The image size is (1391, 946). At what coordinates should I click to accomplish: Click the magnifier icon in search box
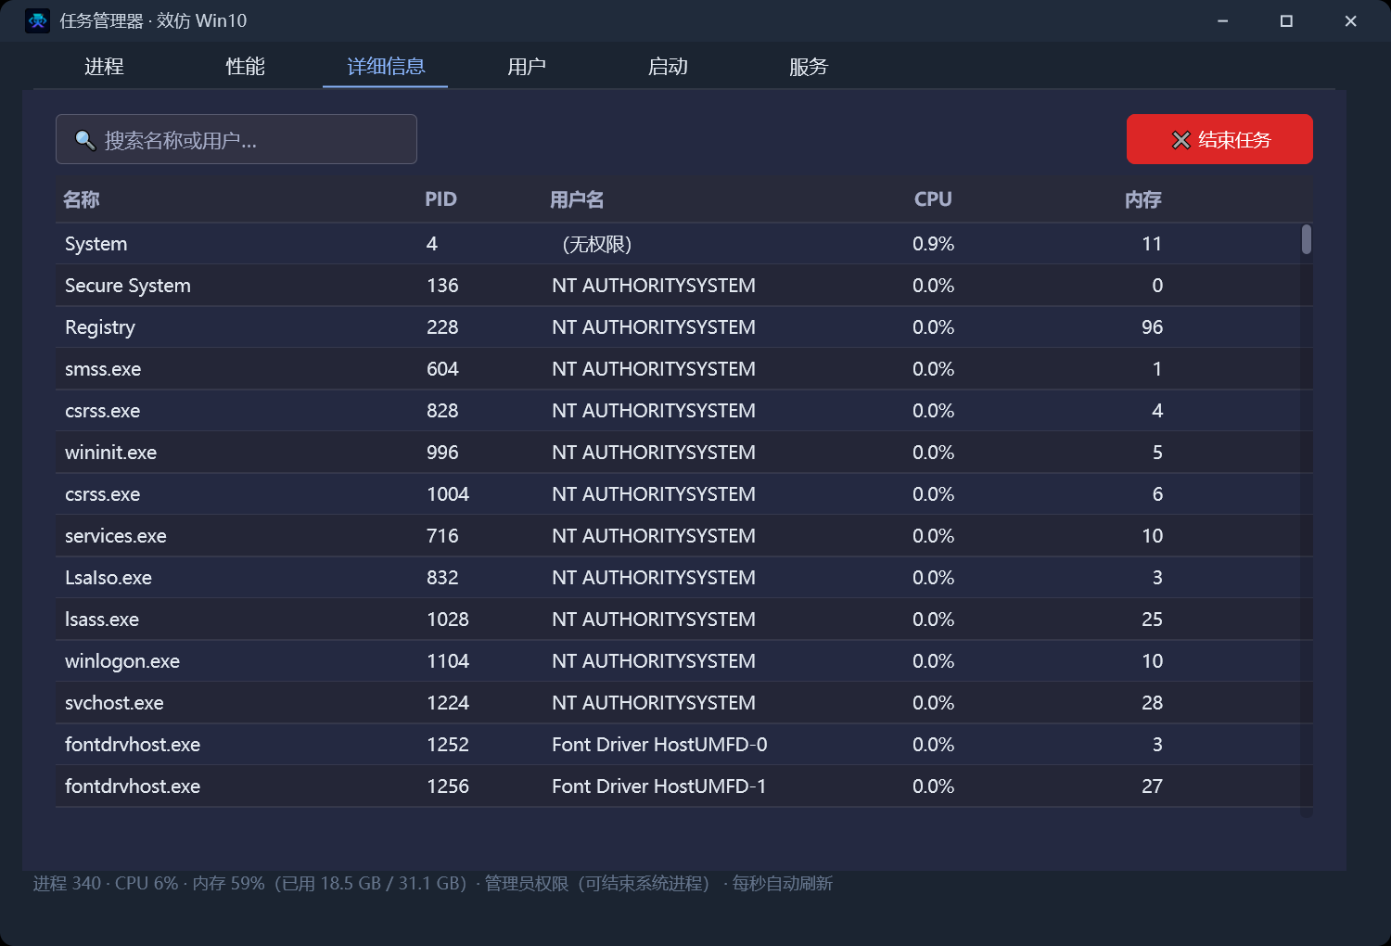click(x=85, y=140)
